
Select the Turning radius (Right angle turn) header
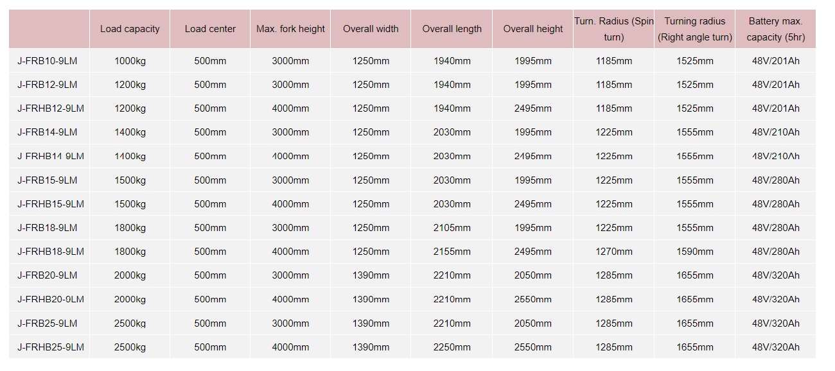click(695, 29)
